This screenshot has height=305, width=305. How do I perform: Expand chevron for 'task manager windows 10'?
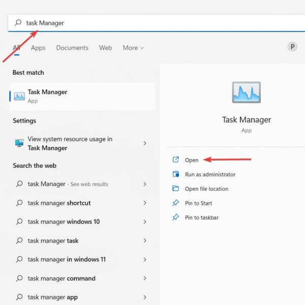coord(145,222)
